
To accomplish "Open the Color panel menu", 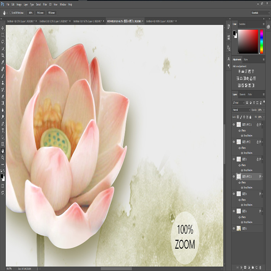I will coord(264,24).
